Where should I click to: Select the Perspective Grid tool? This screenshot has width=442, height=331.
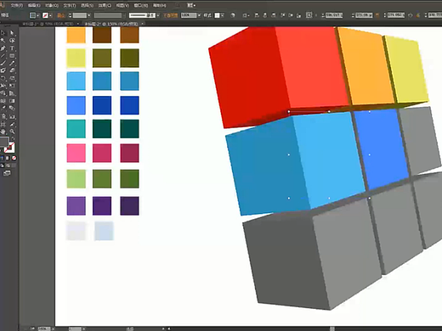coord(12,93)
